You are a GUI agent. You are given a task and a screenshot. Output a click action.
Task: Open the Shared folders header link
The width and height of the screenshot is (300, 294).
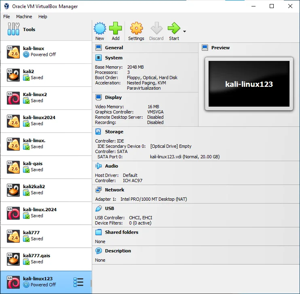(121, 232)
